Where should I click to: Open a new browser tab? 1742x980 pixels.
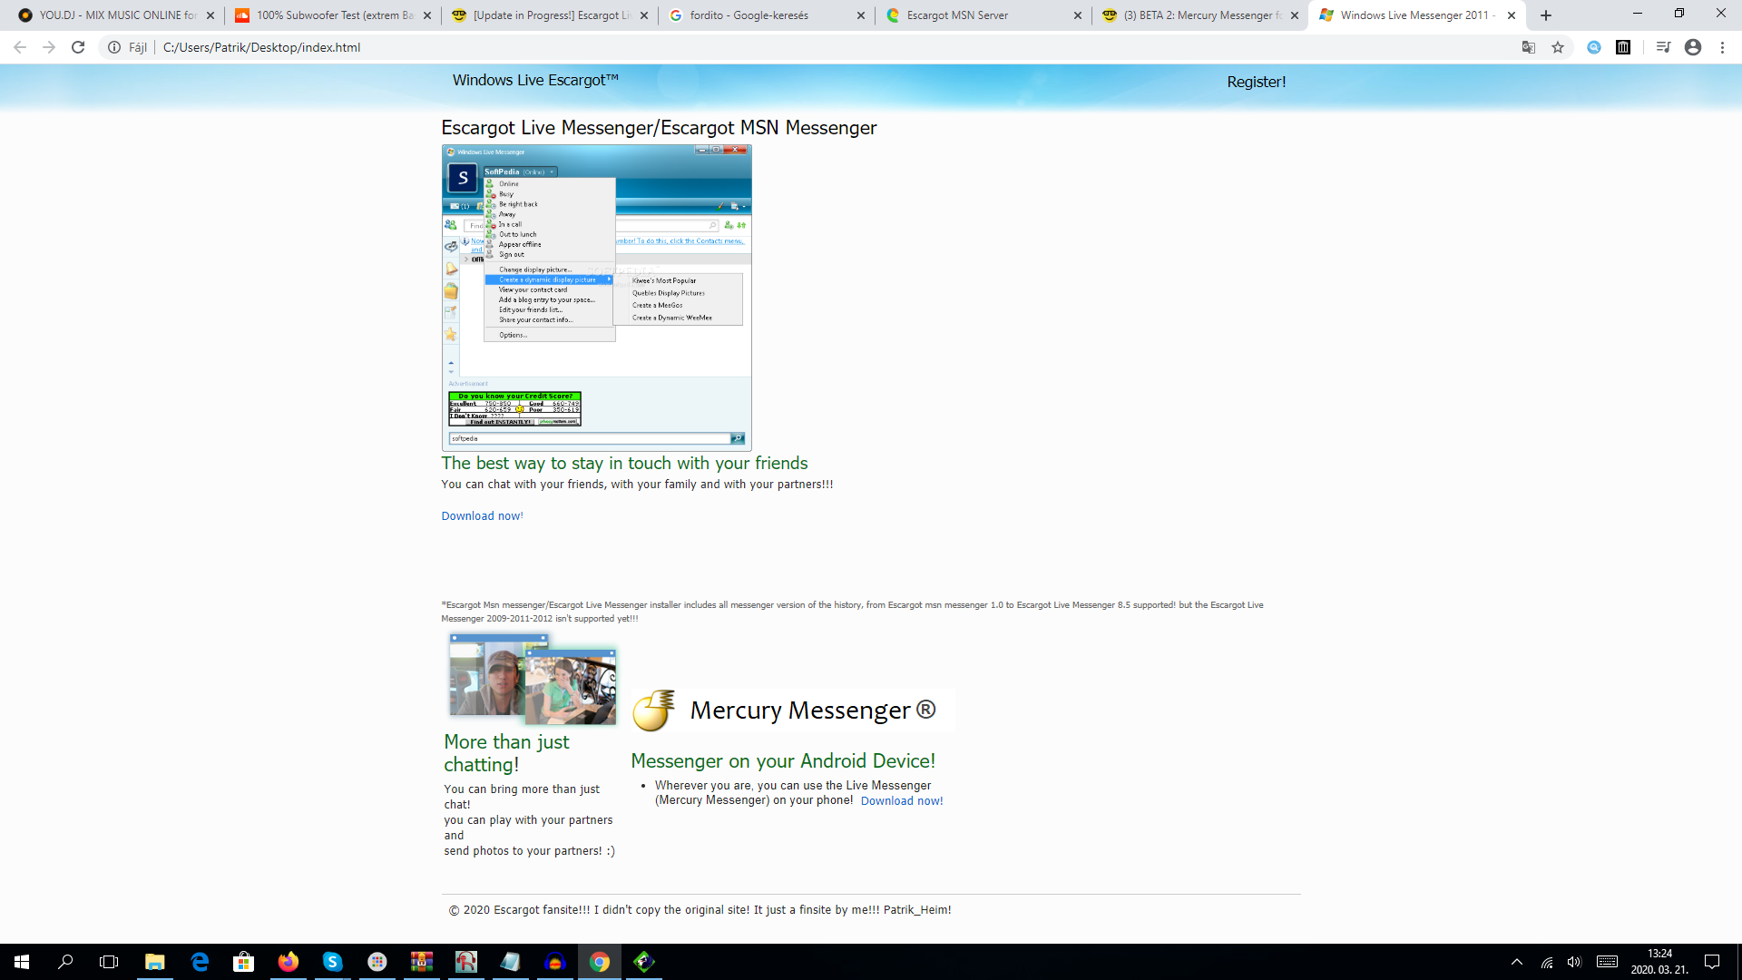point(1546,15)
